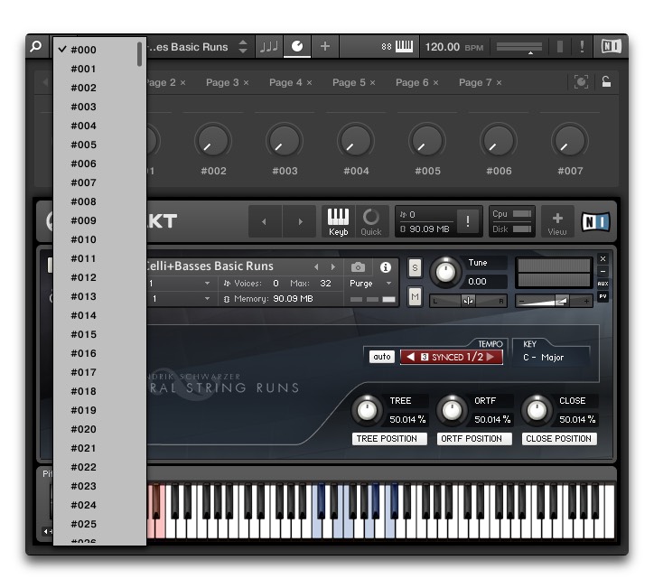Image resolution: width=654 pixels, height=588 pixels.
Task: Decrease tempo sync with left arrow
Action: (410, 357)
